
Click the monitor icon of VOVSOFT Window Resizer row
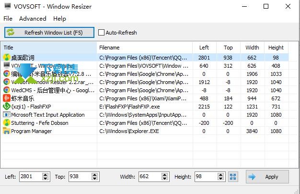(7, 65)
